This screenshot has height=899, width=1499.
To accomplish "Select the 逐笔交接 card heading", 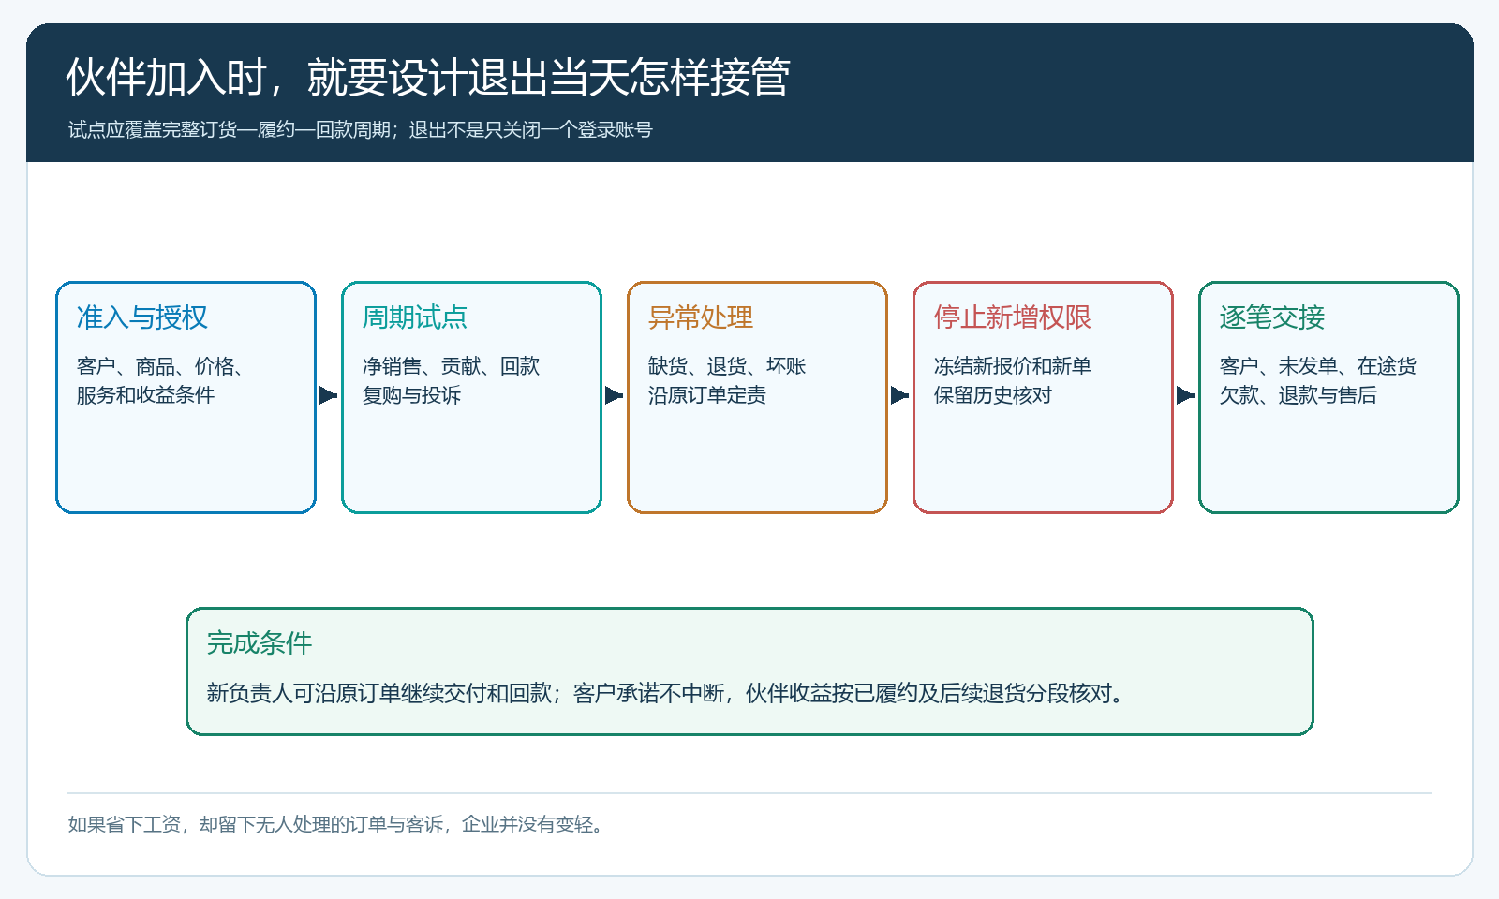I will 1272,317.
